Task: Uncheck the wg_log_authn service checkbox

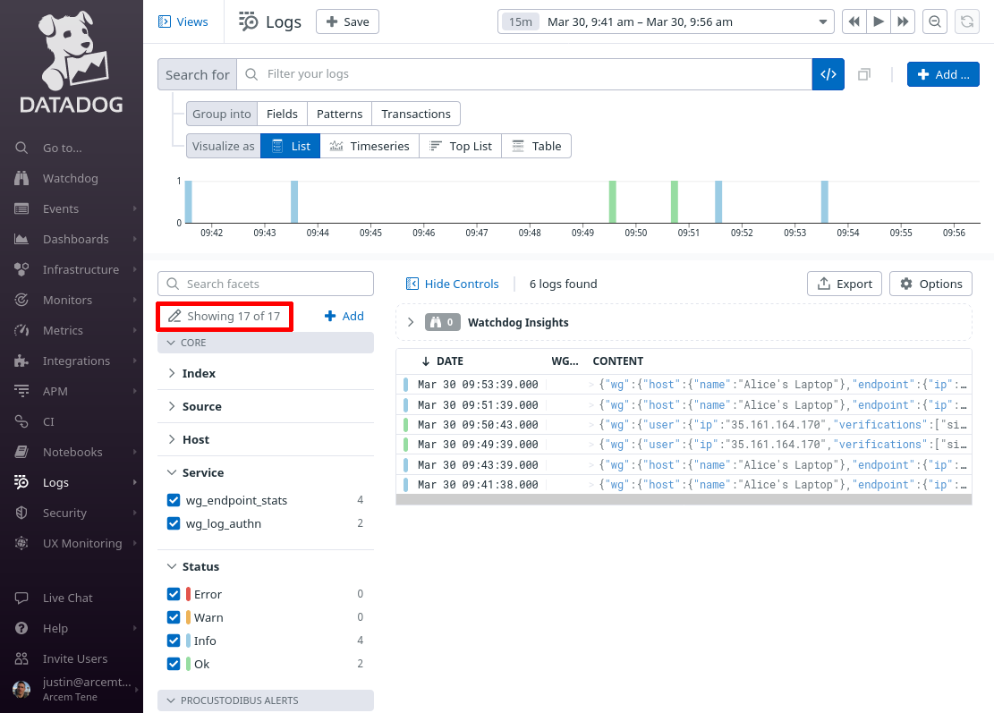Action: (173, 523)
